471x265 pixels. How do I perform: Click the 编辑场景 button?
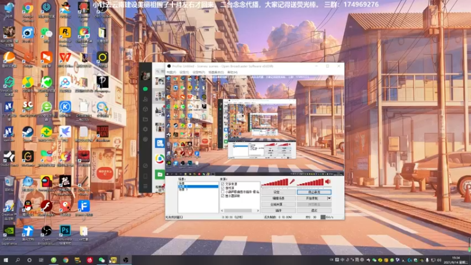[278, 198]
